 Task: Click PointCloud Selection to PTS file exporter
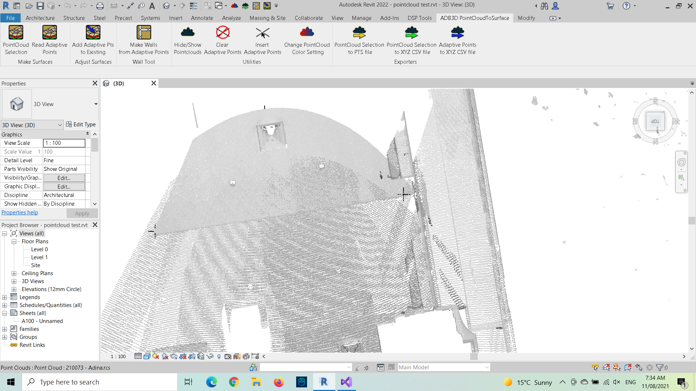(359, 40)
